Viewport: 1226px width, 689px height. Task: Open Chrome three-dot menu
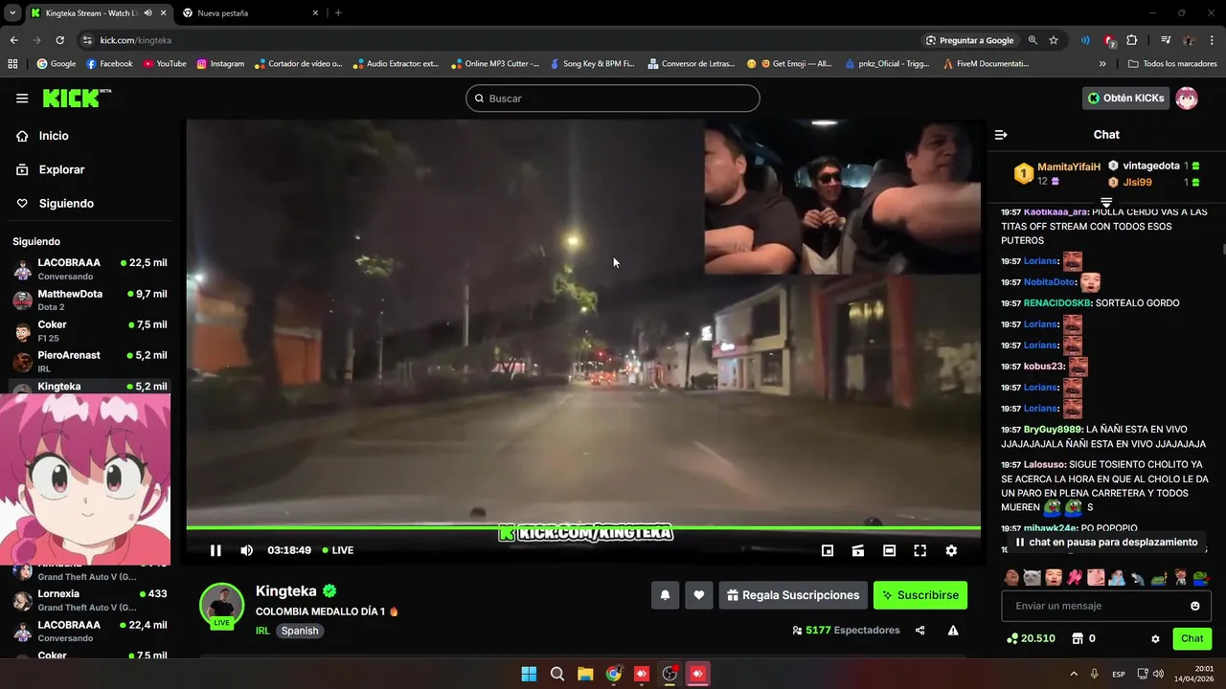[1213, 40]
